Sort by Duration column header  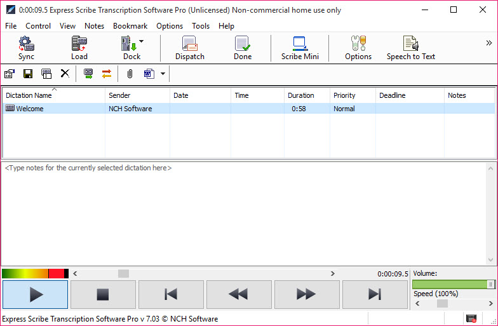point(307,95)
